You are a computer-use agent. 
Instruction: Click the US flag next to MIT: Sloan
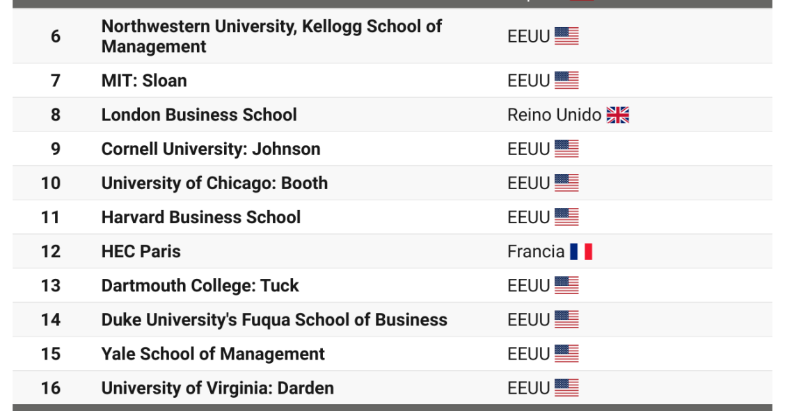566,81
